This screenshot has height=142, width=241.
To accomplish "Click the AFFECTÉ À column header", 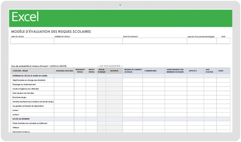I will click(x=196, y=71).
